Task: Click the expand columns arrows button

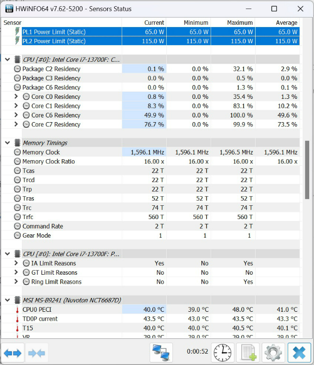Action: (13, 353)
